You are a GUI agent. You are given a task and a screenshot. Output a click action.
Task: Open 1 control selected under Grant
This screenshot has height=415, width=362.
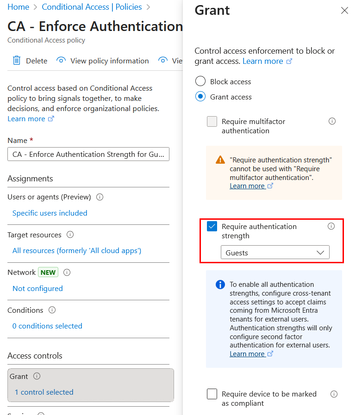pyautogui.click(x=44, y=392)
